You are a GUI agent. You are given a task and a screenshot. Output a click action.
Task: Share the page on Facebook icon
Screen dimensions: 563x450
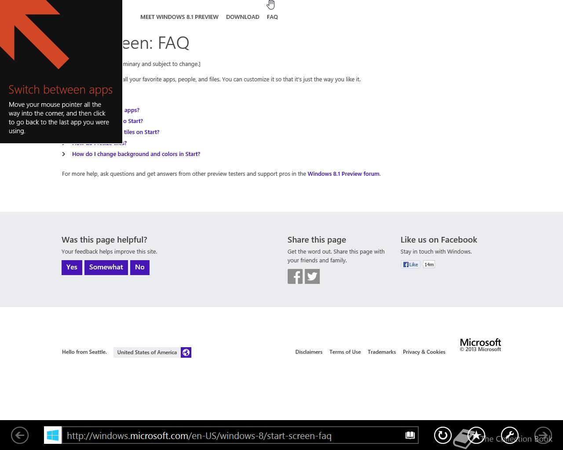(x=295, y=276)
